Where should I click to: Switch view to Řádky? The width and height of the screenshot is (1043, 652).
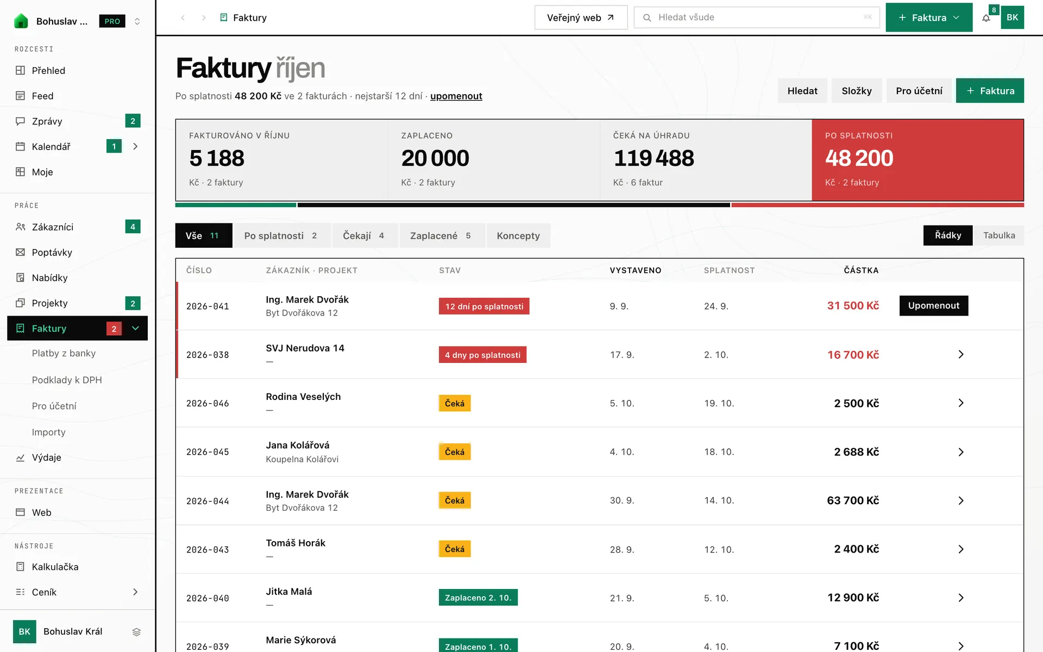948,235
